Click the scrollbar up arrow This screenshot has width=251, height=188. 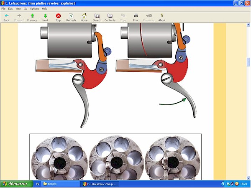[x=248, y=25]
